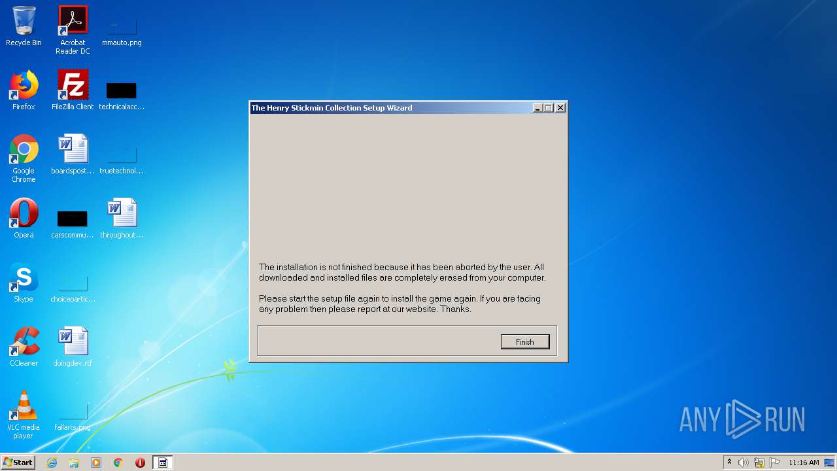The image size is (837, 471).
Task: Open the Recycle Bin desktop icon
Action: click(24, 27)
